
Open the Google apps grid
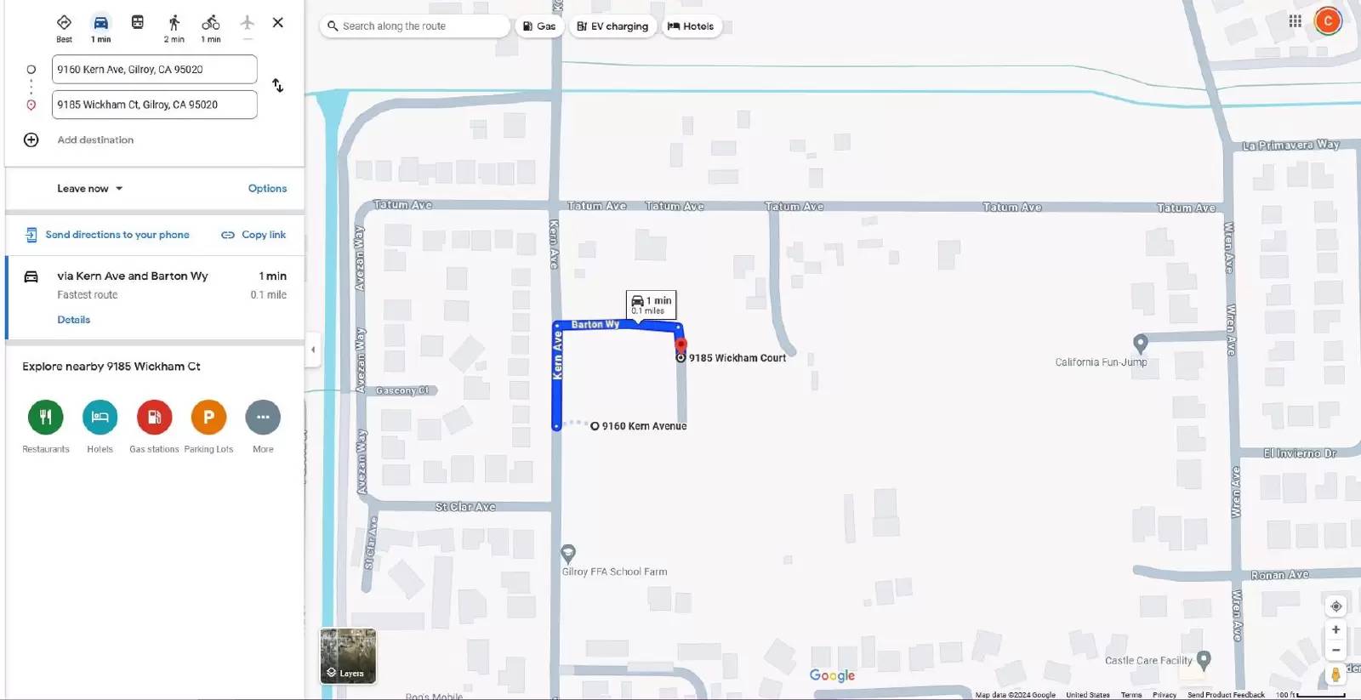[1295, 21]
